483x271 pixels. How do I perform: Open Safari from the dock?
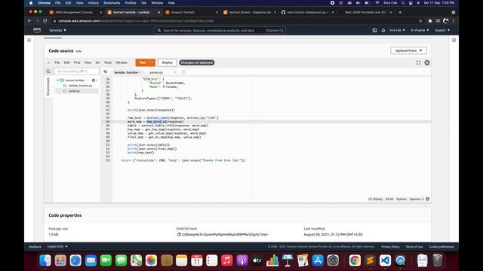click(x=75, y=260)
